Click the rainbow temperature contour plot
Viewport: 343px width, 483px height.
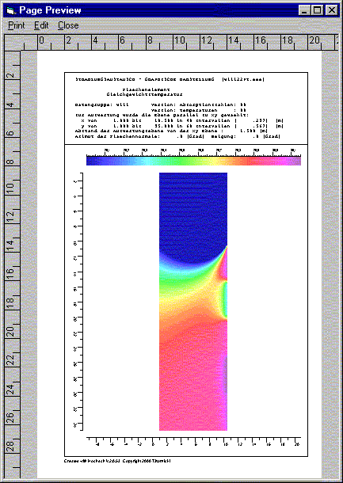[x=193, y=302]
